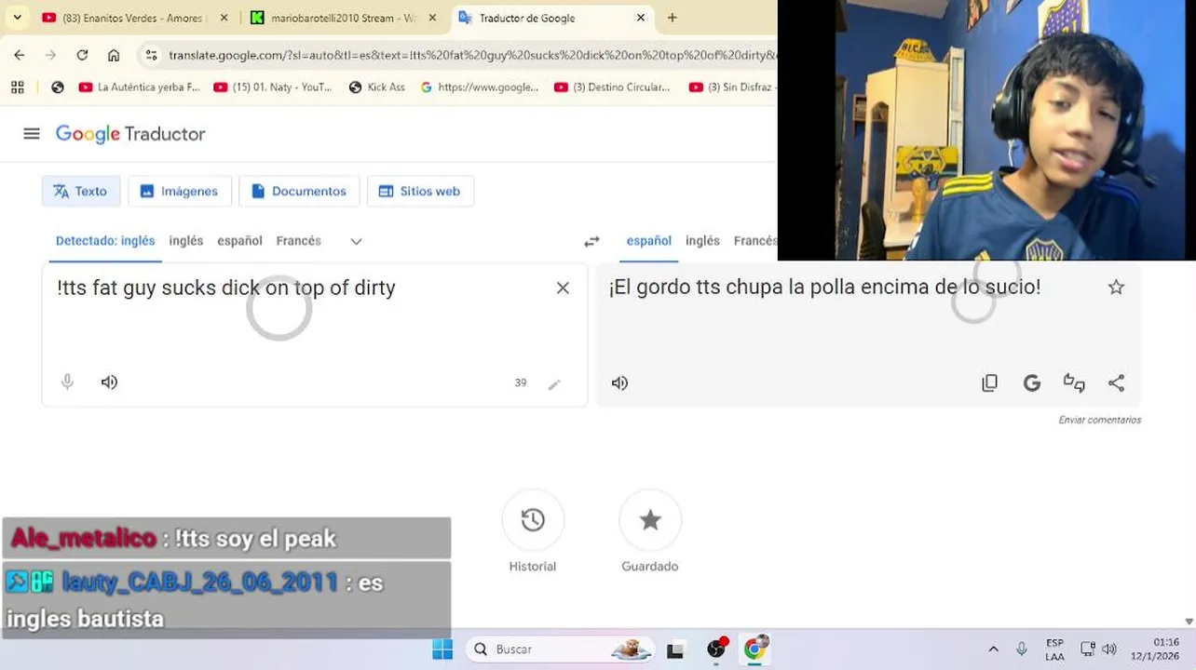Share the translation
The height and width of the screenshot is (670, 1196).
[1116, 383]
